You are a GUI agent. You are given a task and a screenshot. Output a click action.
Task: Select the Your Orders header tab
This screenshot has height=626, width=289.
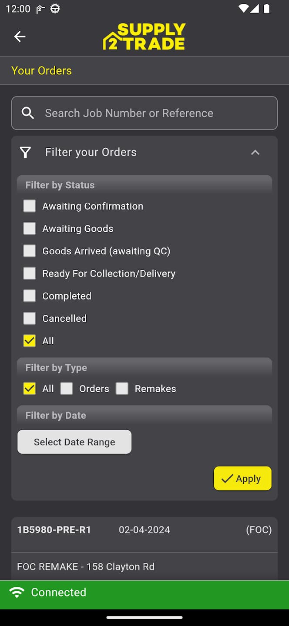pos(41,70)
